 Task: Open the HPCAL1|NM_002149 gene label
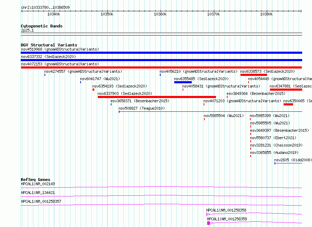tap(38, 184)
